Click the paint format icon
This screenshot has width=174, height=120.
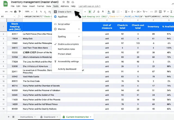[20, 12]
